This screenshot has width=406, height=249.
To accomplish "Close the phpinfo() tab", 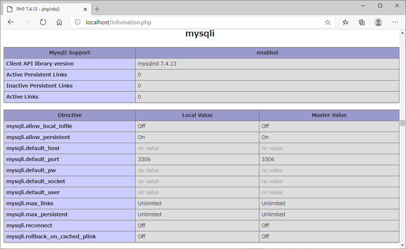I will pos(85,9).
